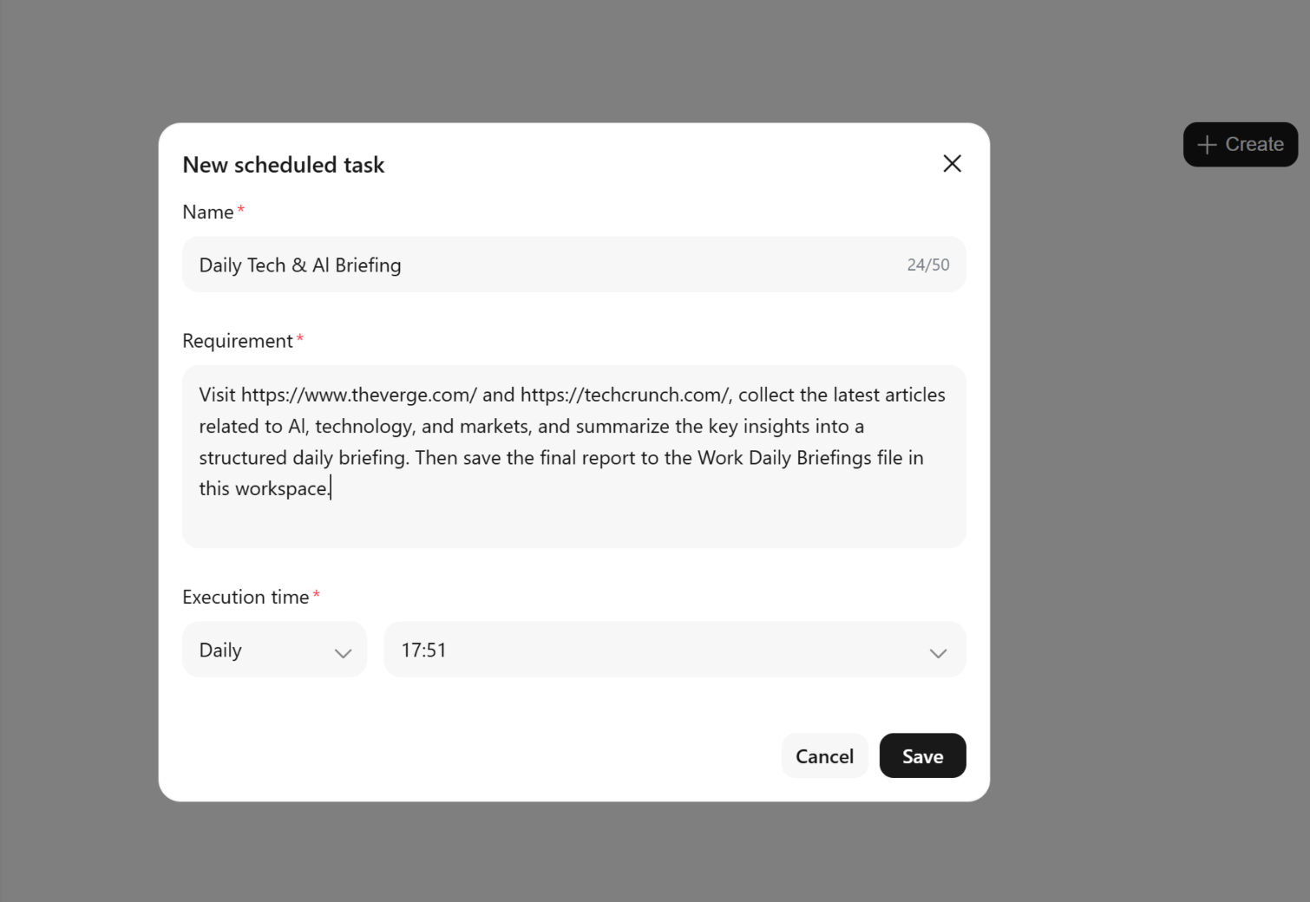
Task: Click the Name field label
Action: point(208,212)
